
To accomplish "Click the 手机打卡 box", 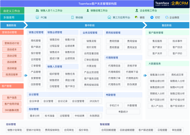I will coord(114,105).
